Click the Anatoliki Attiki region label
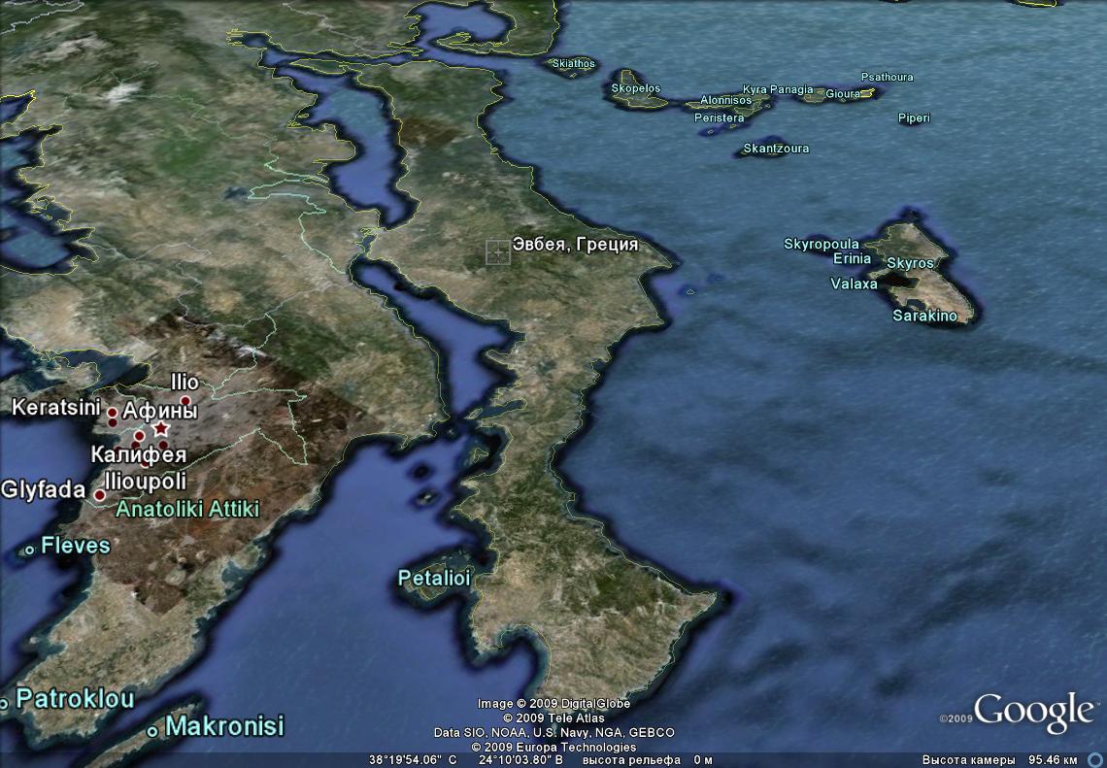 [187, 509]
